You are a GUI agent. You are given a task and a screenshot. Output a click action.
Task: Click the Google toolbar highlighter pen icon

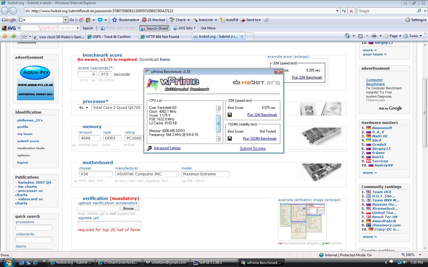266,20
